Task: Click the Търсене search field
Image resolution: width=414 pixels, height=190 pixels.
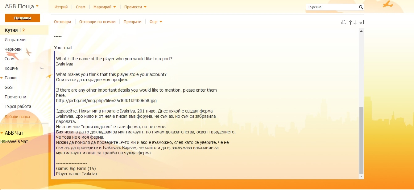Action: [x=332, y=7]
